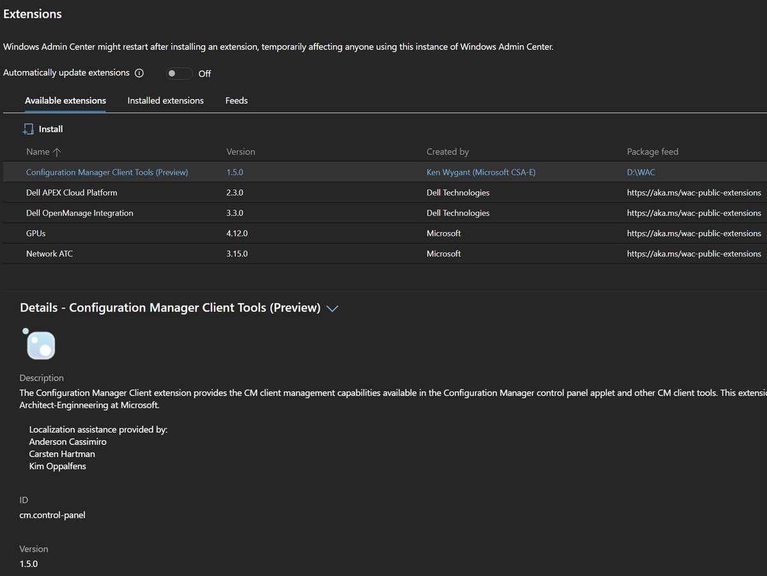This screenshot has height=576, width=767.
Task: Click version 3.3.0 cell
Action: (235, 214)
